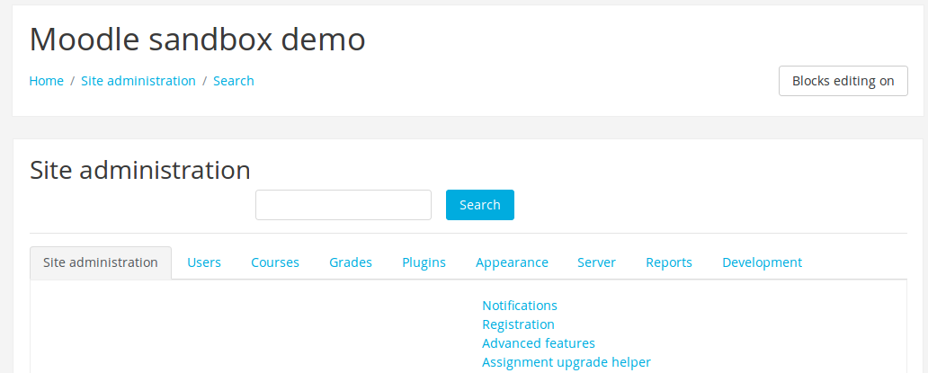
Task: Switch to the Reports tab
Action: 669,262
